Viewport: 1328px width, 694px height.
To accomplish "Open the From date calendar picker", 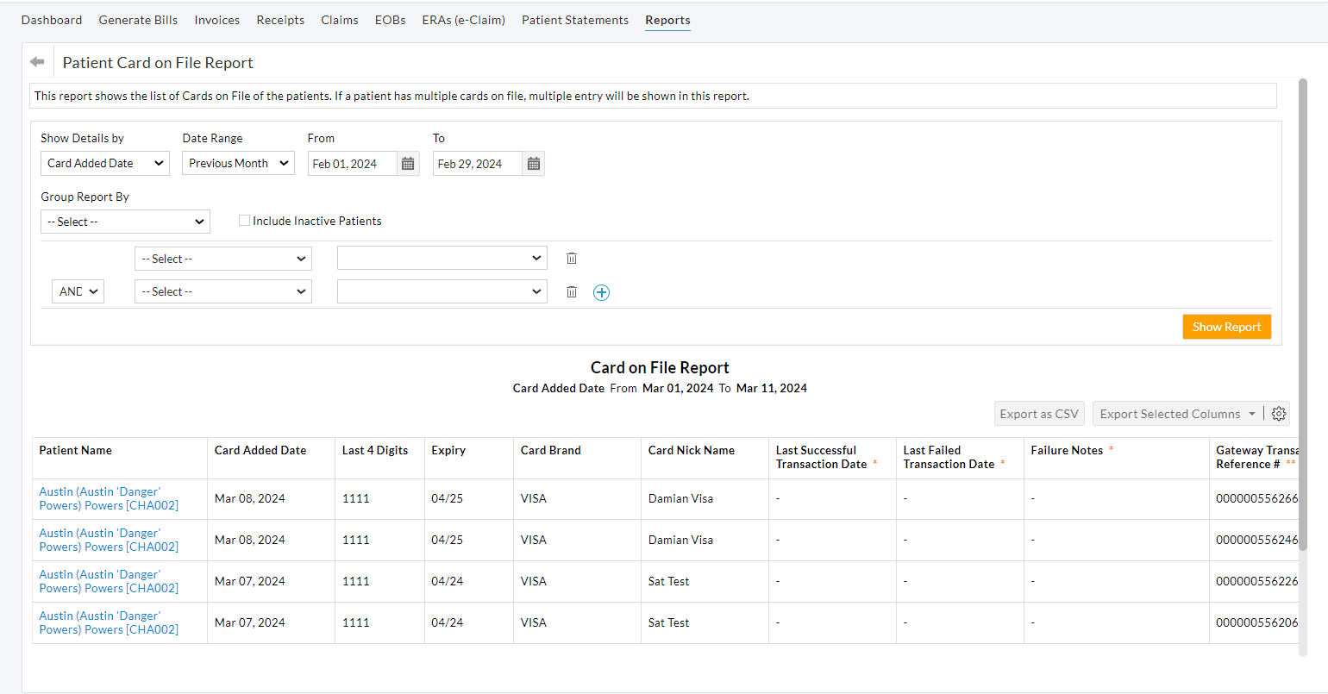I will (x=408, y=164).
